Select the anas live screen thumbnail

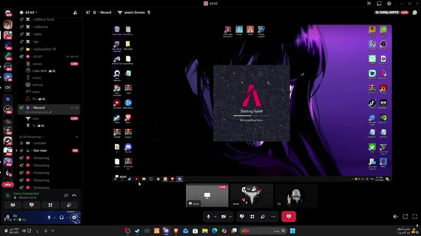click(207, 196)
